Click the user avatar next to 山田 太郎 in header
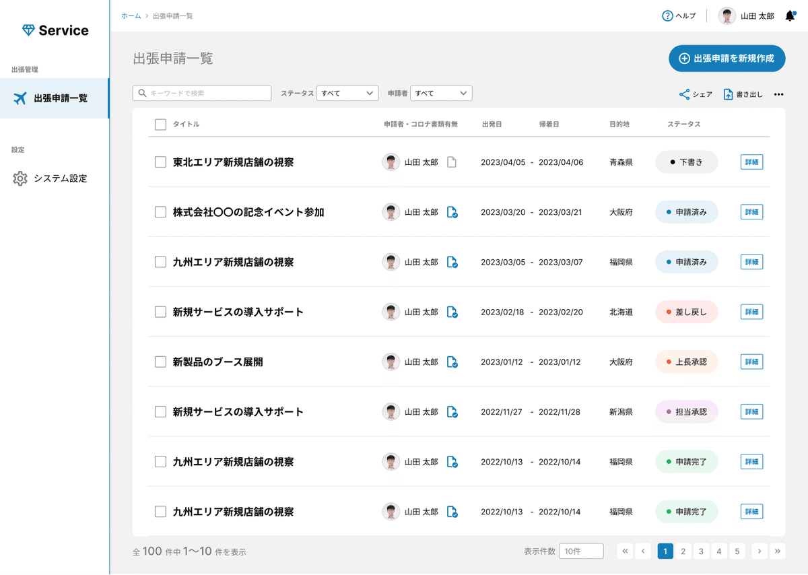The height and width of the screenshot is (575, 808). tap(727, 15)
